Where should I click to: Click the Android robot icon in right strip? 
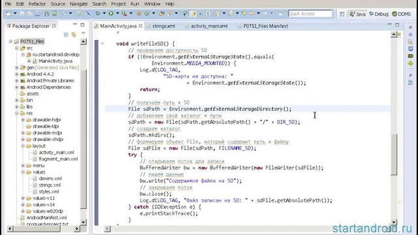point(410,63)
